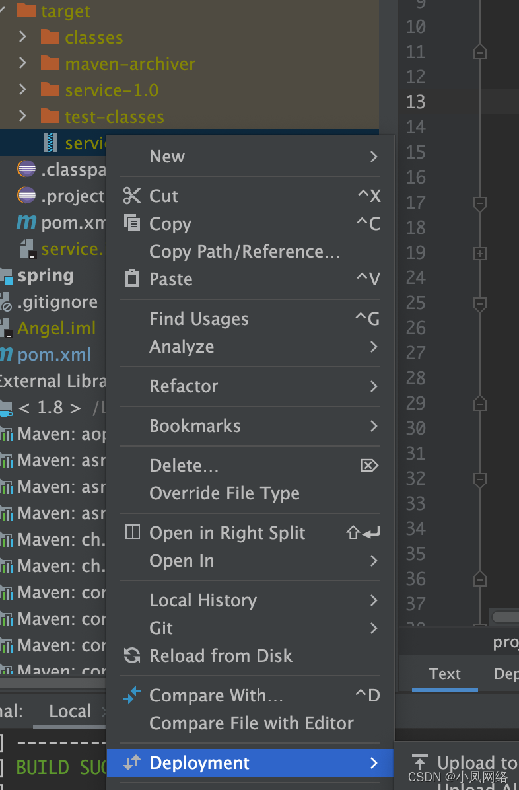Screen dimensions: 519x790
Task: Expand the classes folder in project tree
Action: point(21,37)
